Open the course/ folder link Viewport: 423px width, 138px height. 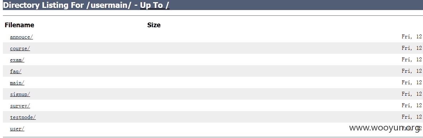click(20, 48)
